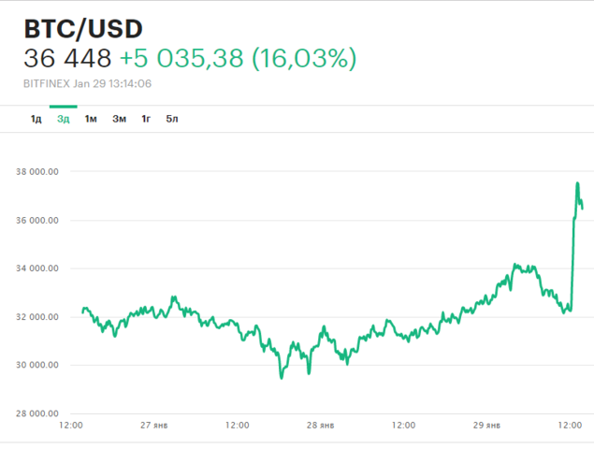
Task: Click the 34 000.00 price axis label
Action: tap(38, 268)
